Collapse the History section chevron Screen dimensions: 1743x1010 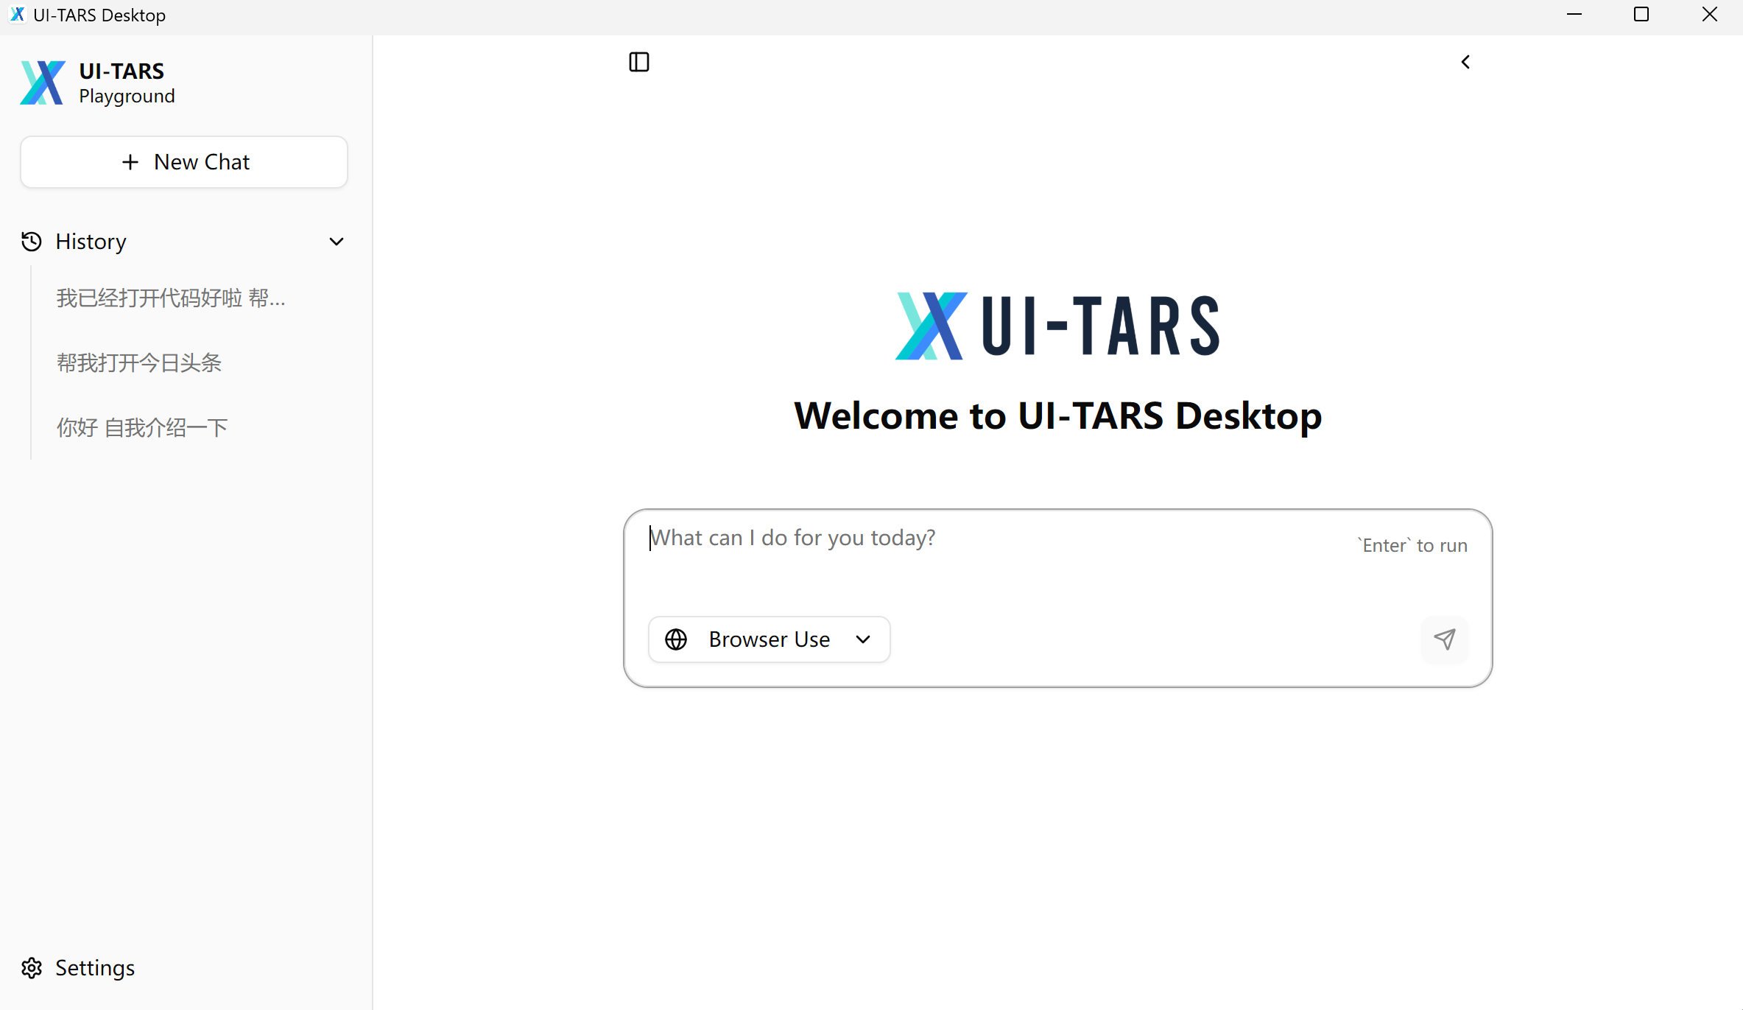tap(337, 242)
